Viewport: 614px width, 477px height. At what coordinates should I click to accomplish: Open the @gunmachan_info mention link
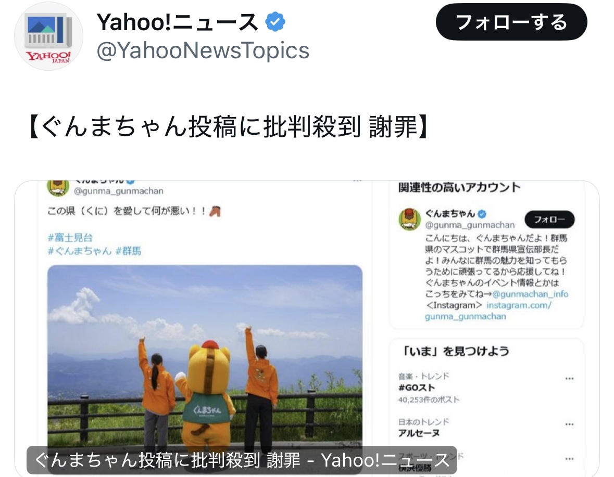coord(530,294)
